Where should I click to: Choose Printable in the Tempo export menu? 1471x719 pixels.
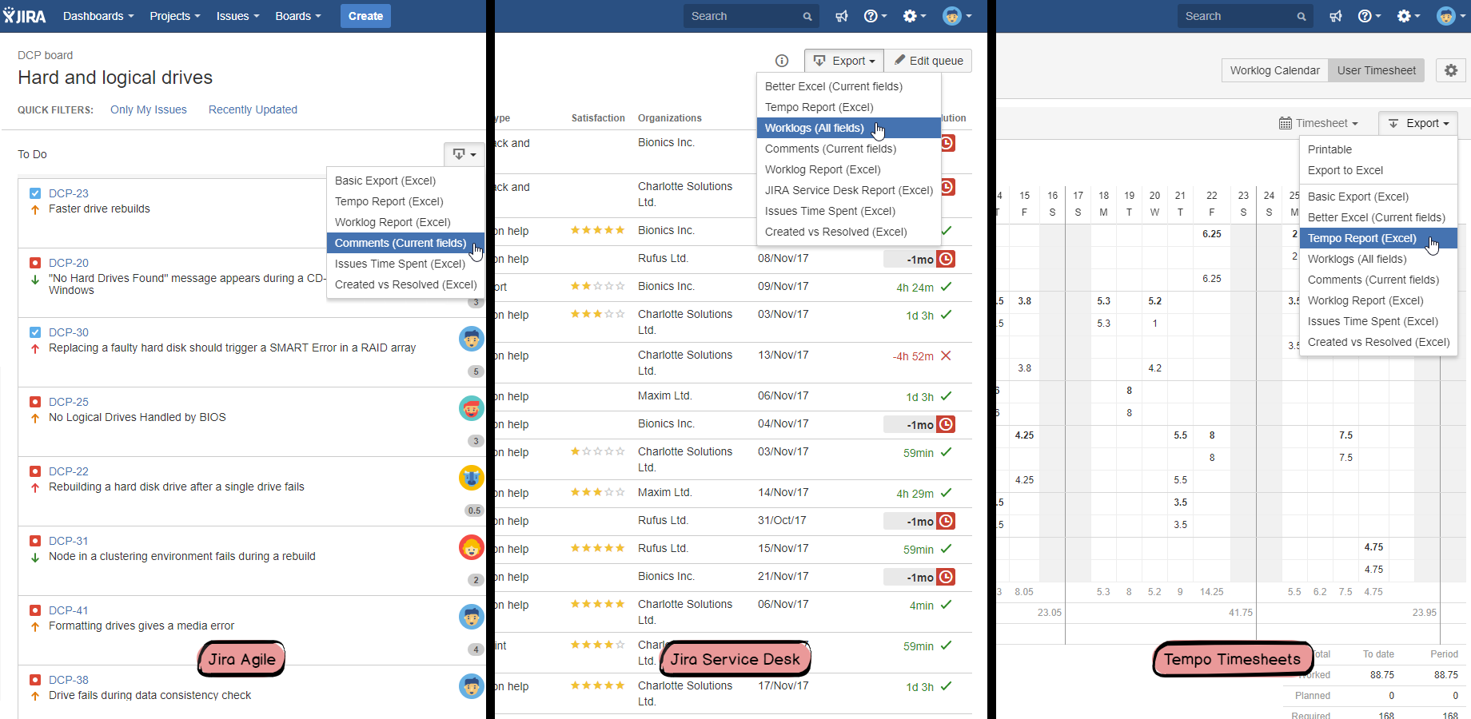(1378, 149)
